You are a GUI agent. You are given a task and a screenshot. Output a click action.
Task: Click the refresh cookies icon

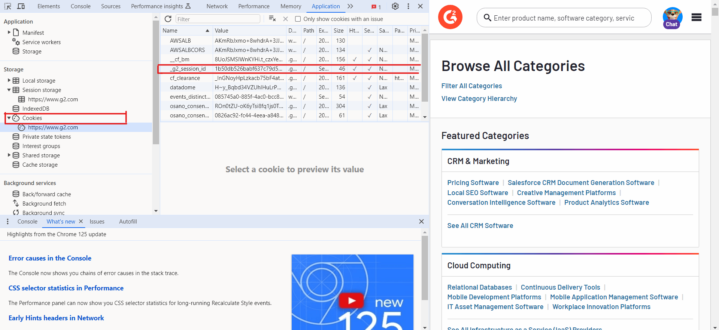(168, 19)
